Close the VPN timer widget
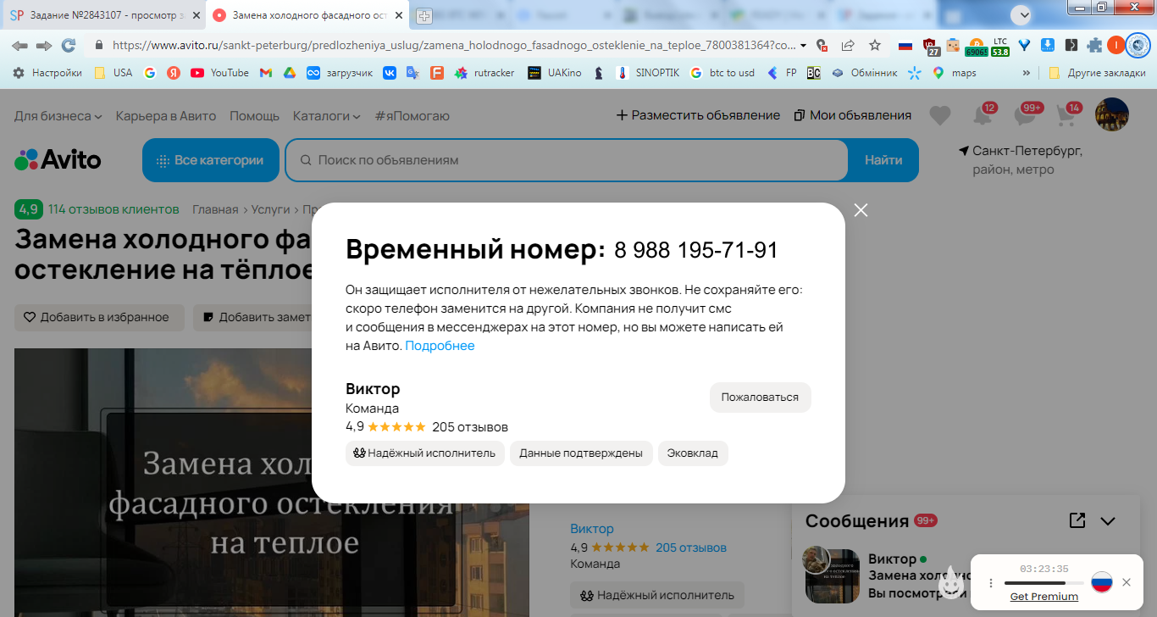 point(1127,582)
